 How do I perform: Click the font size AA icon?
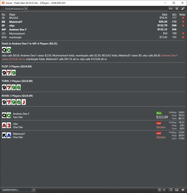tap(171, 9)
